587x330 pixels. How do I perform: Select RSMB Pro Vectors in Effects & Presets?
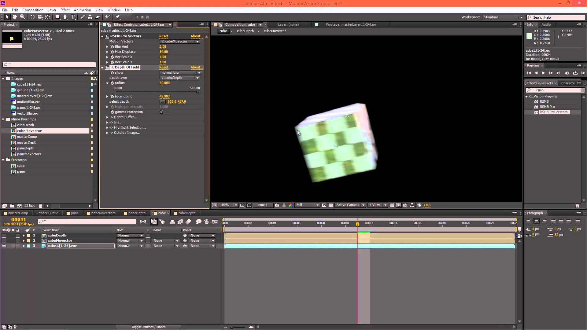(554, 112)
